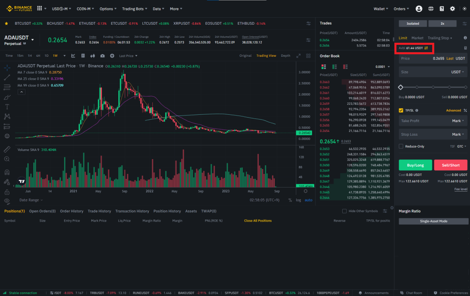Open the user profile icon
Screen dimensions: 470x296
click(x=419, y=9)
